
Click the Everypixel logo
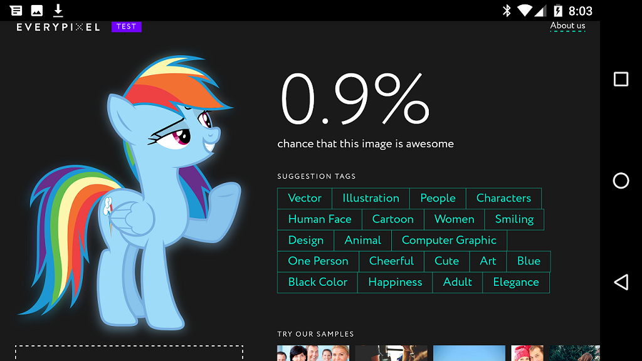58,27
